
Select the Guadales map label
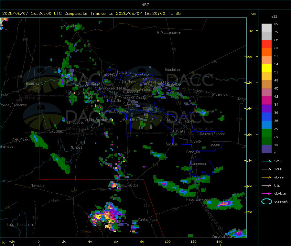pos(173,70)
